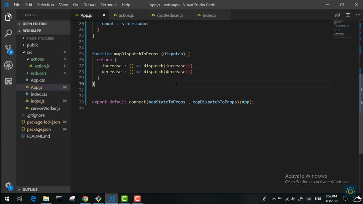Open the Git app icon on taskbar

(x=98, y=199)
